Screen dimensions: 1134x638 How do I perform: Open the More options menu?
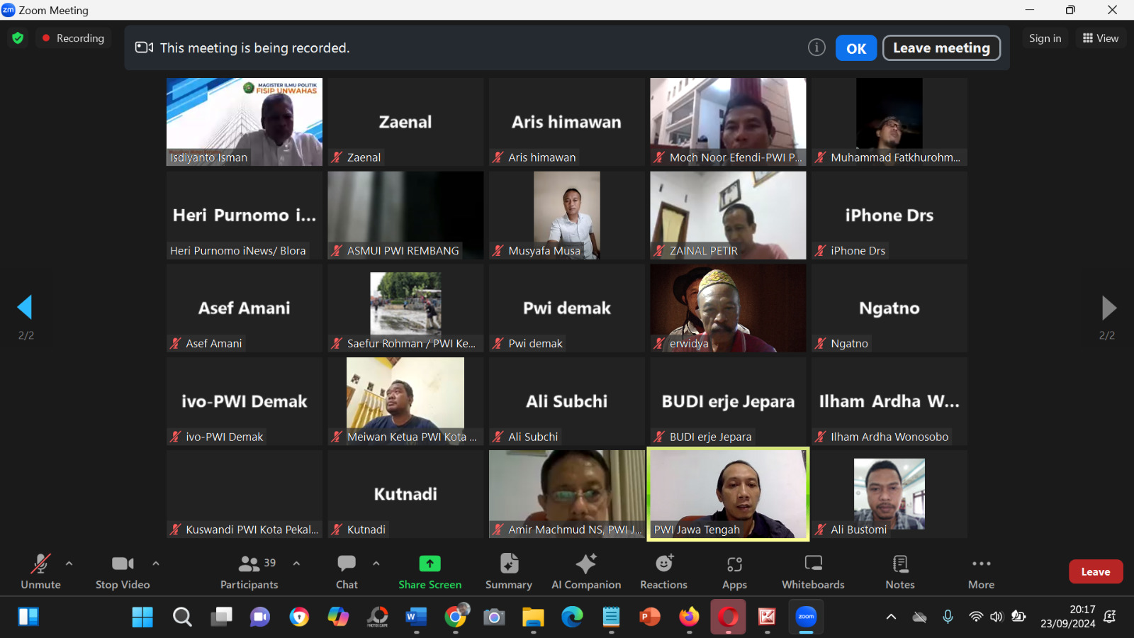(x=981, y=571)
